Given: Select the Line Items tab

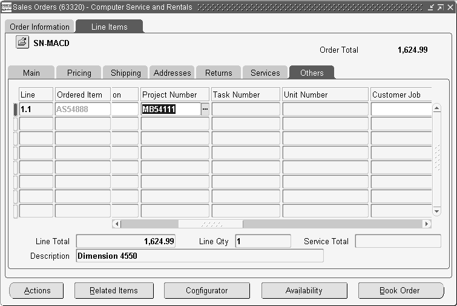Looking at the screenshot, I should click(110, 27).
